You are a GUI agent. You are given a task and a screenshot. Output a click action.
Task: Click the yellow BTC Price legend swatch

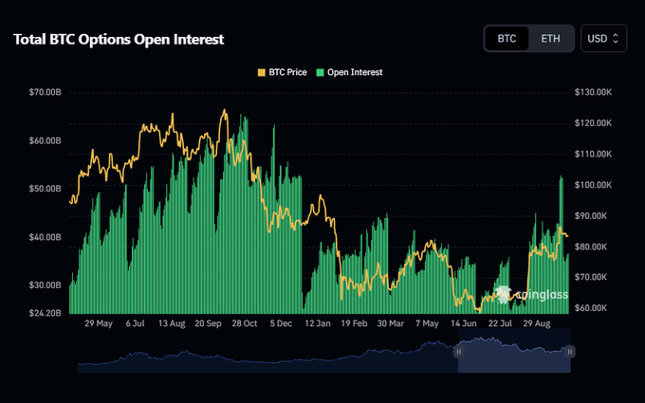coord(261,73)
